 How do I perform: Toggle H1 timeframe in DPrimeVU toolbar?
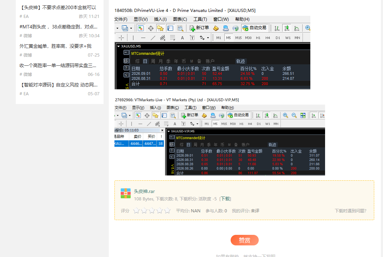pyautogui.click(x=258, y=38)
